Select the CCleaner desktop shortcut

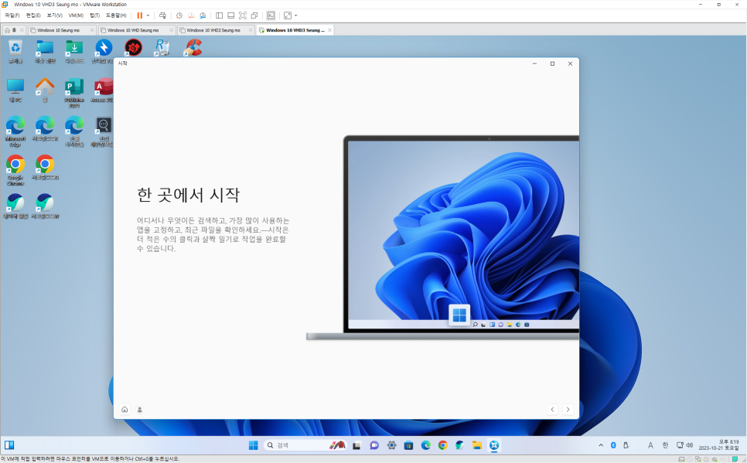(x=193, y=48)
